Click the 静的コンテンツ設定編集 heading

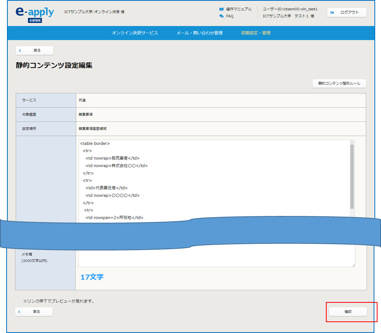coord(54,65)
